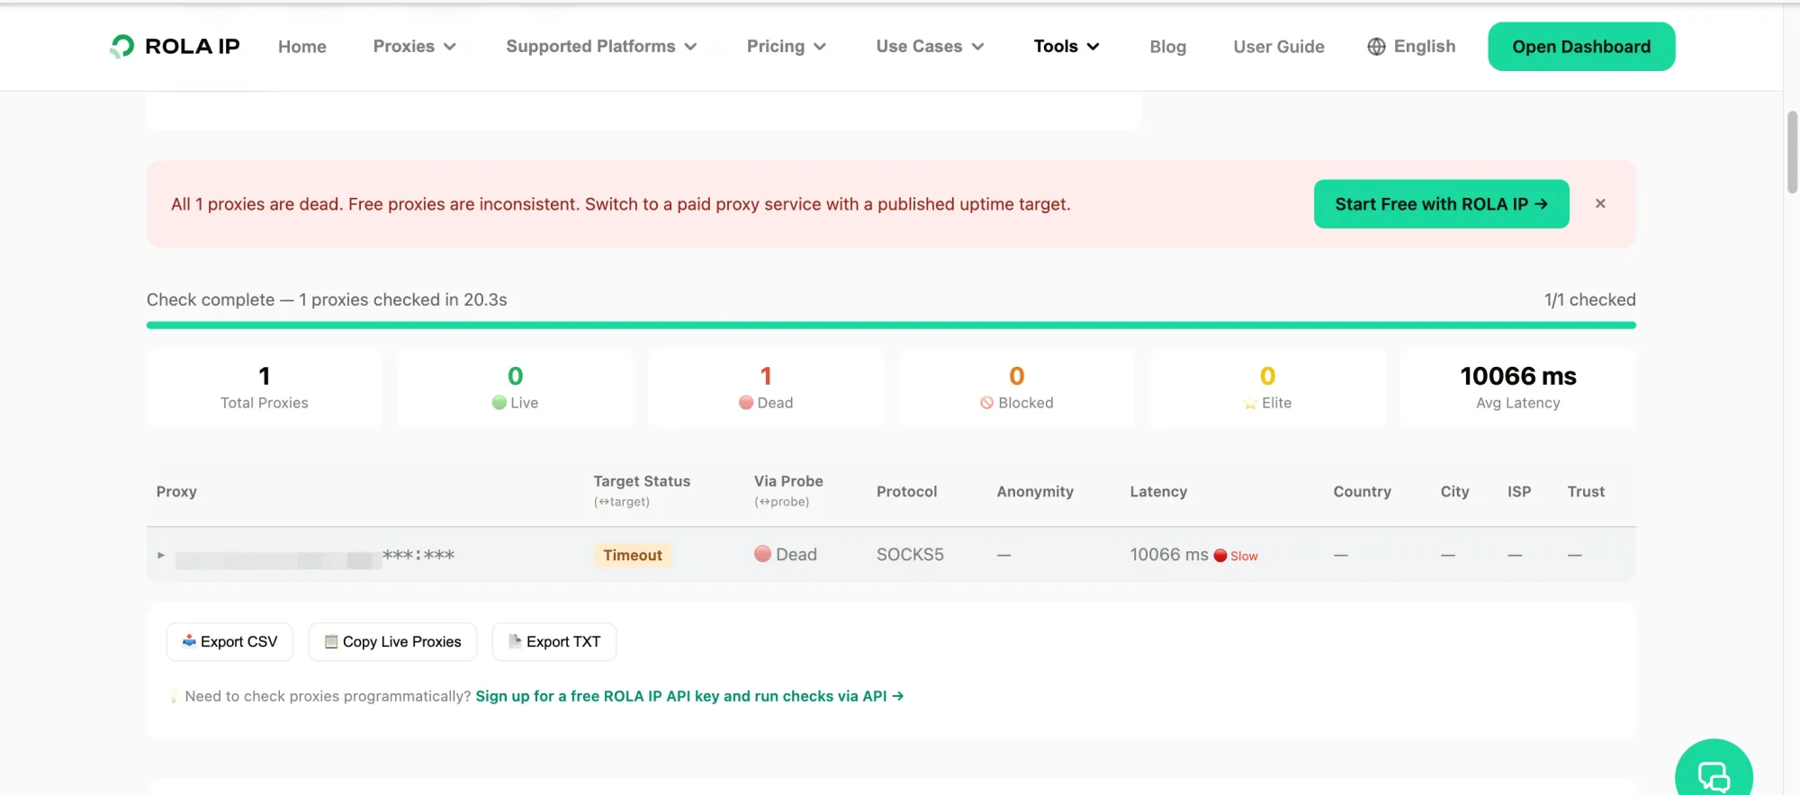The width and height of the screenshot is (1800, 795).
Task: Click the Protocol column header
Action: tap(906, 492)
